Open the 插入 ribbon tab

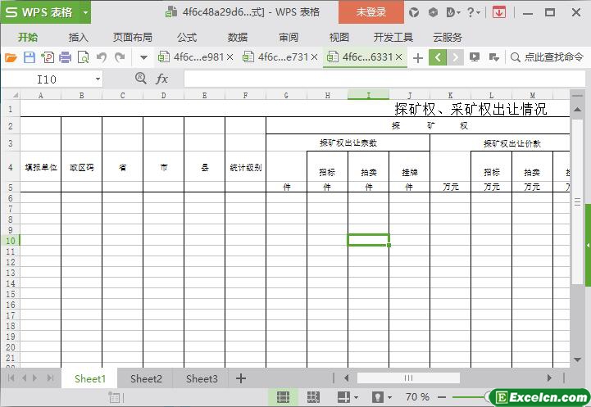[x=78, y=38]
